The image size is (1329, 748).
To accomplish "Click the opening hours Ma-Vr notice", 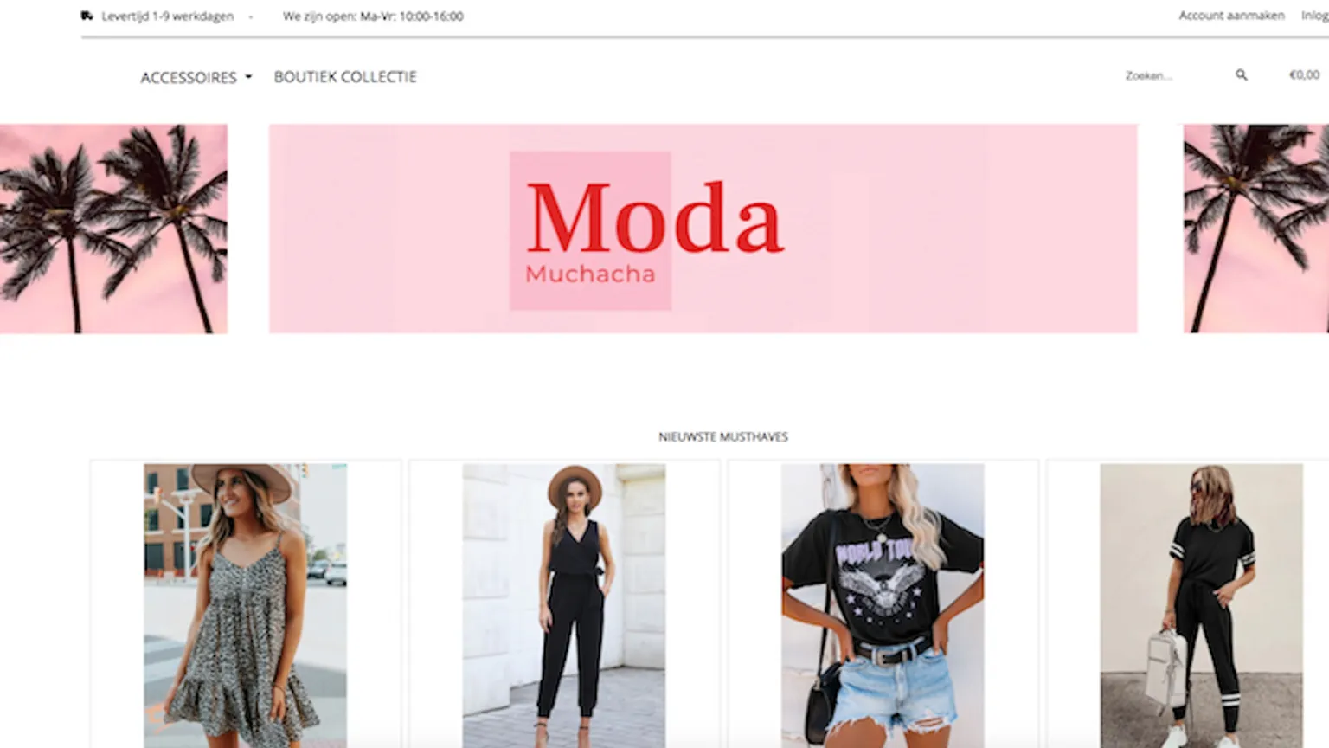I will [x=373, y=16].
